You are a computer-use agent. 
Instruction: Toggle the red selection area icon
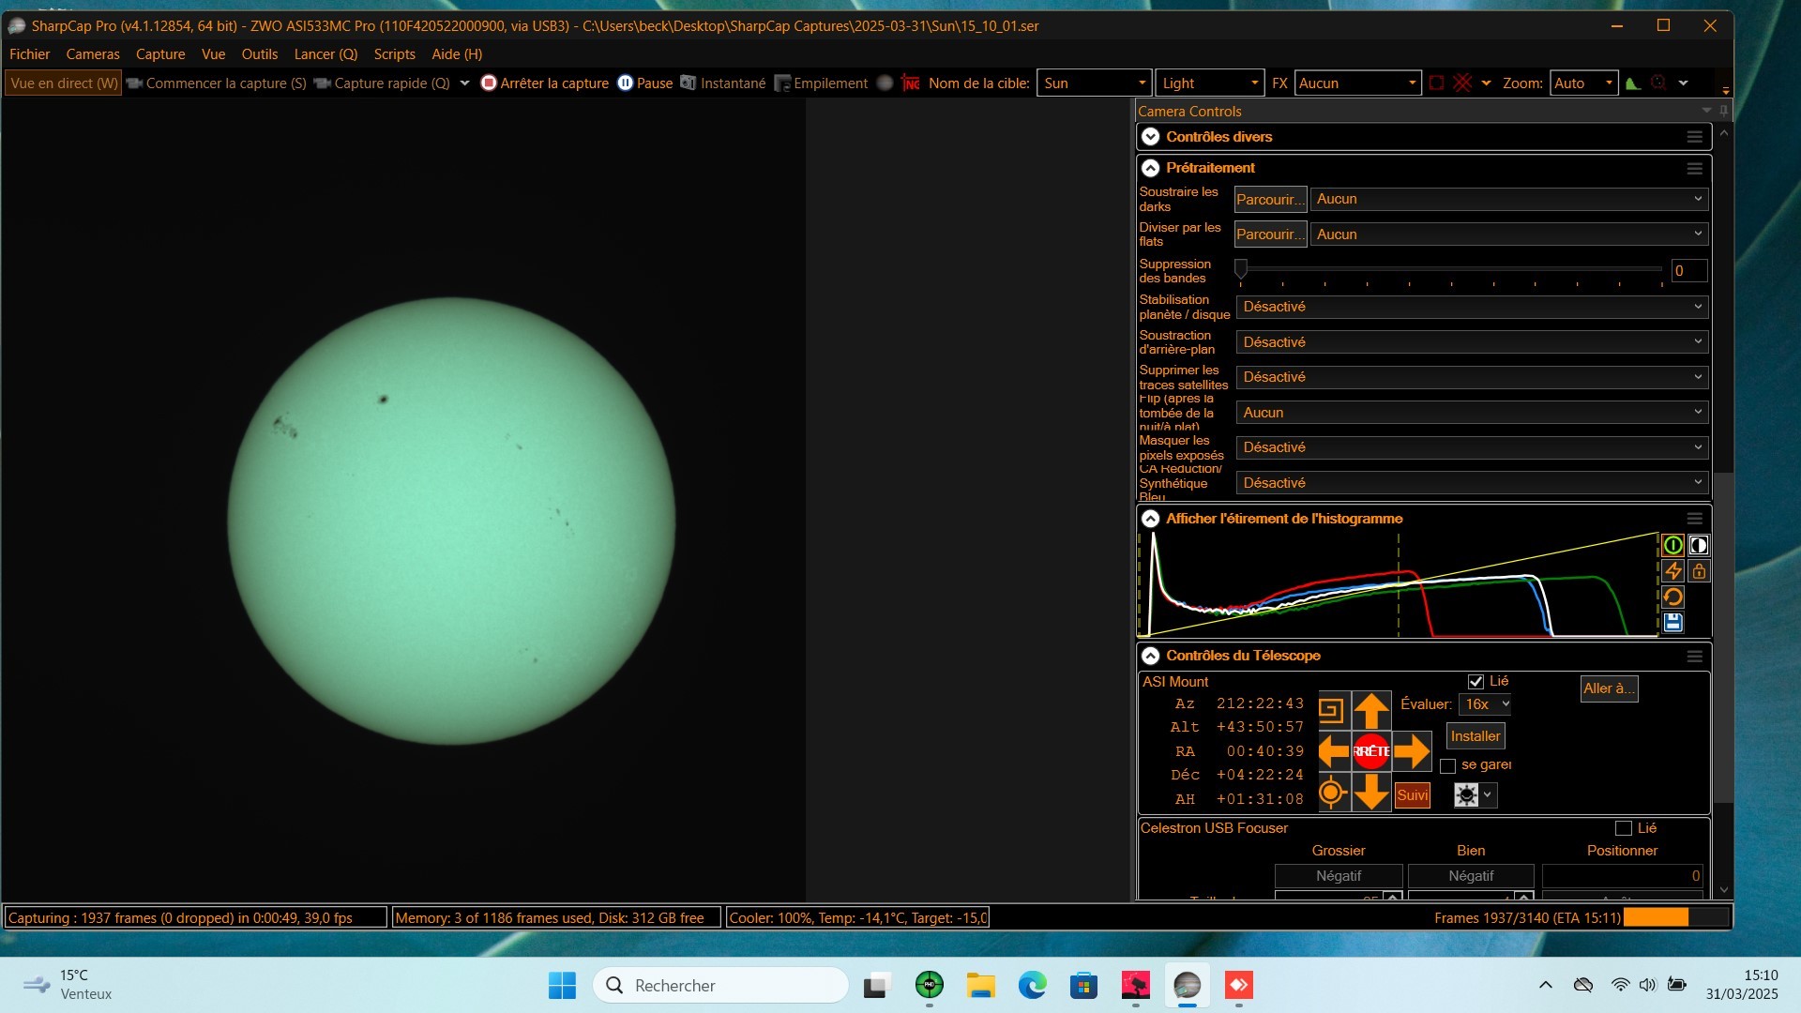(1436, 83)
